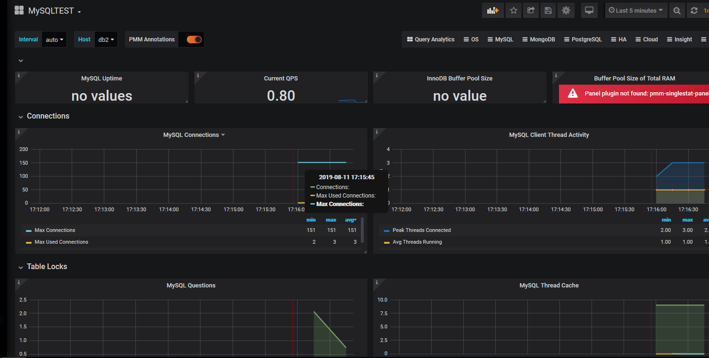Viewport: 709px width, 358px height.
Task: Save dashboard using floppy disk icon
Action: [548, 10]
